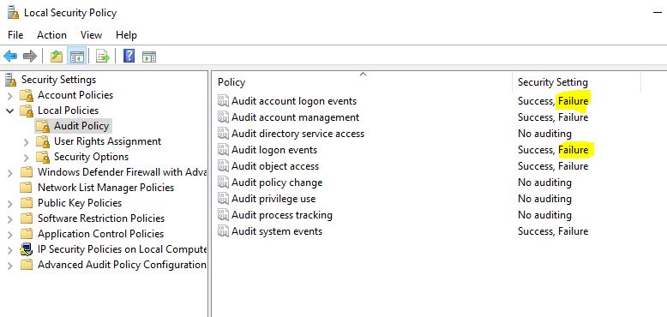
Task: Select 'Audit directory service access' policy text
Action: pos(297,134)
